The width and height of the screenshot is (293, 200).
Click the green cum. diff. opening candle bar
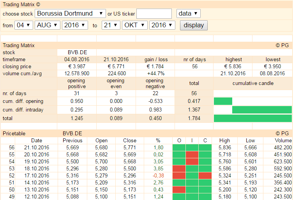point(223,101)
